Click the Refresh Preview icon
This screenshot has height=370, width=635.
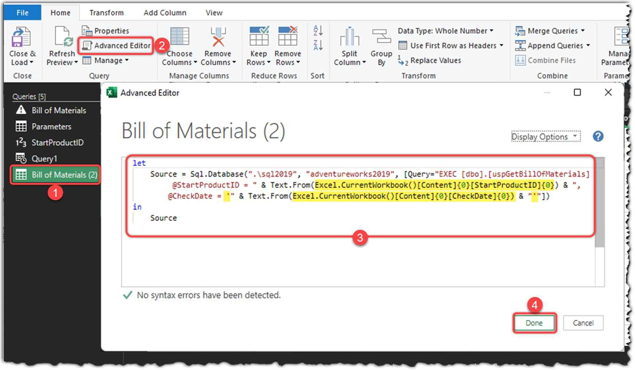tap(63, 37)
